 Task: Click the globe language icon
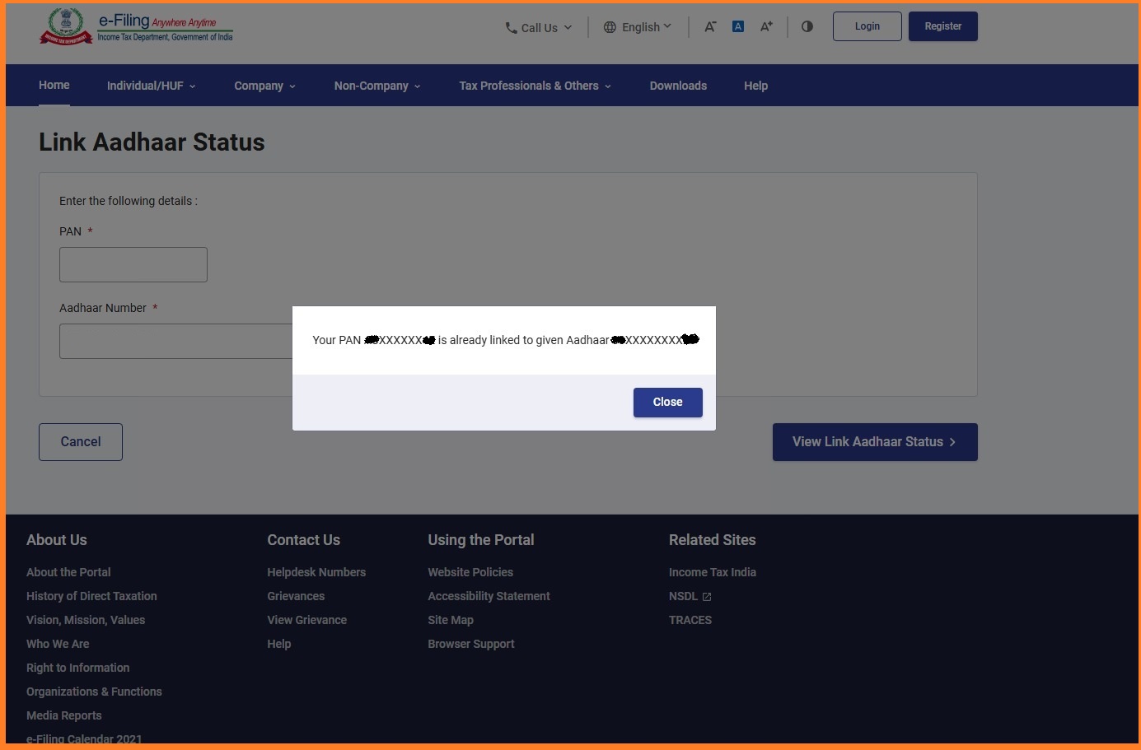[x=610, y=27]
